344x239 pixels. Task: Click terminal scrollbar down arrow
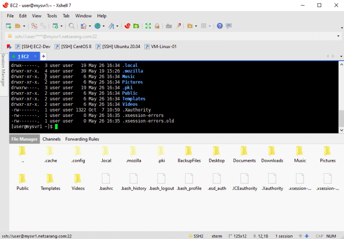pyautogui.click(x=341, y=130)
